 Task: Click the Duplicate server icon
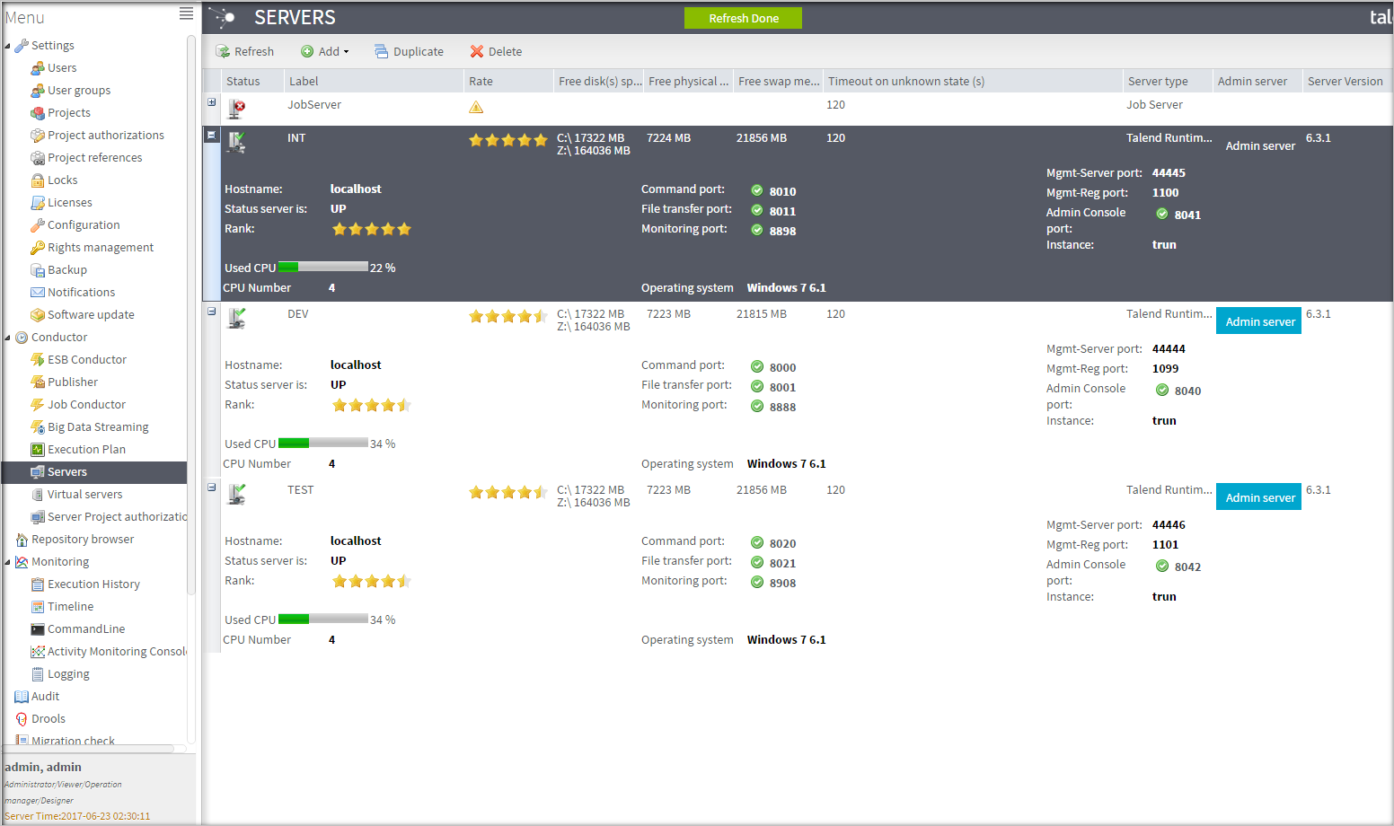click(x=382, y=52)
